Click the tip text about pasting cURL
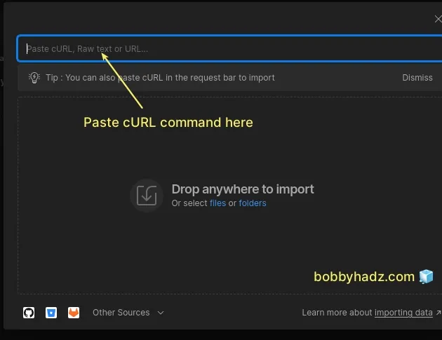 tap(160, 78)
